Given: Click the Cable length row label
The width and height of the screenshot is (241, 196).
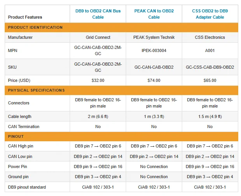Looking at the screenshot, I should tap(19, 116).
